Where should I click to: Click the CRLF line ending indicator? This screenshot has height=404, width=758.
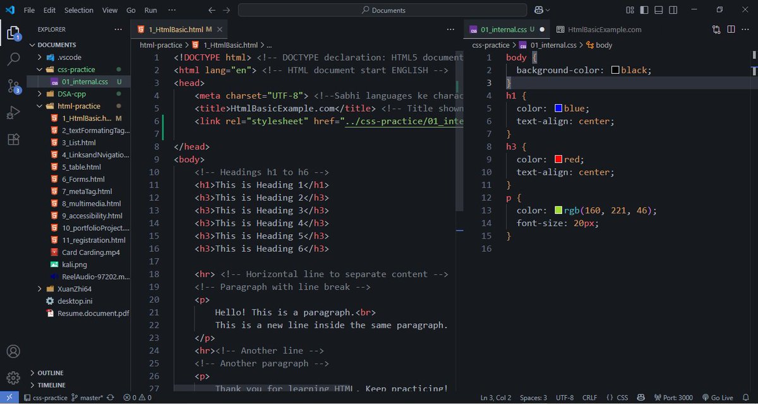coord(589,398)
